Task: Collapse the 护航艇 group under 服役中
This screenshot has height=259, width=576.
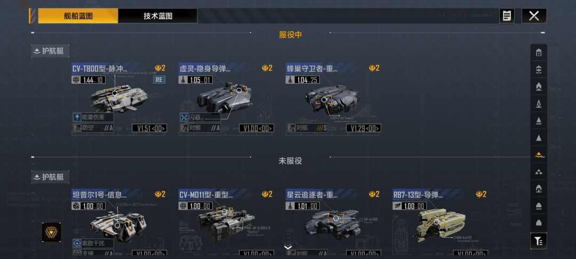Action: pos(50,51)
